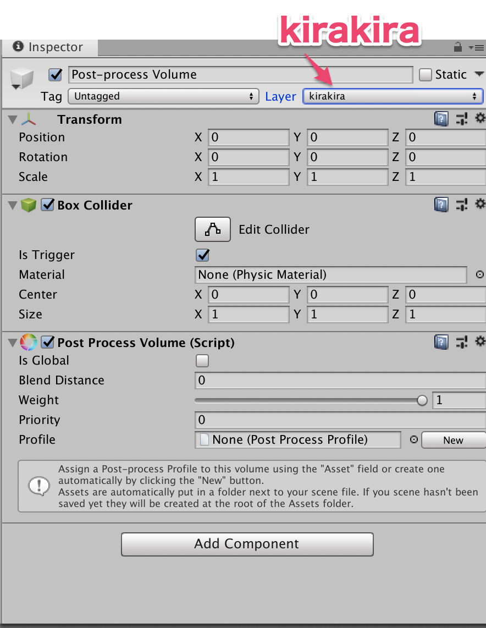
Task: Disable the Box Collider component checkbox
Action: tap(48, 205)
